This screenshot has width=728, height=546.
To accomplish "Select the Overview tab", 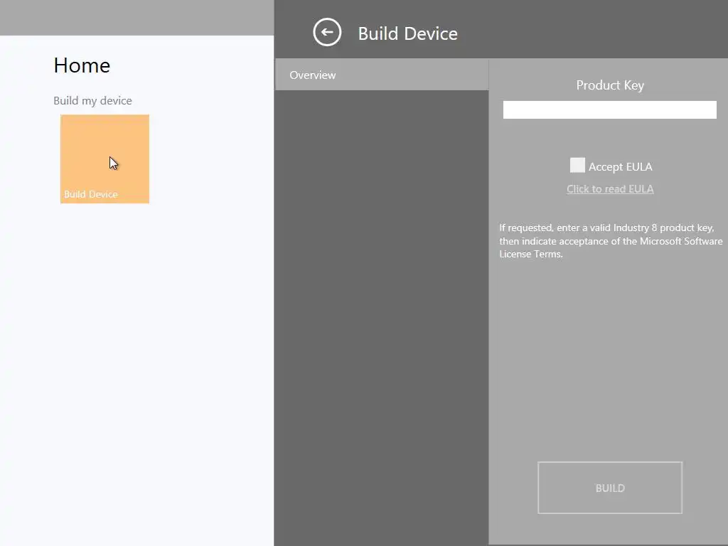I will click(382, 75).
